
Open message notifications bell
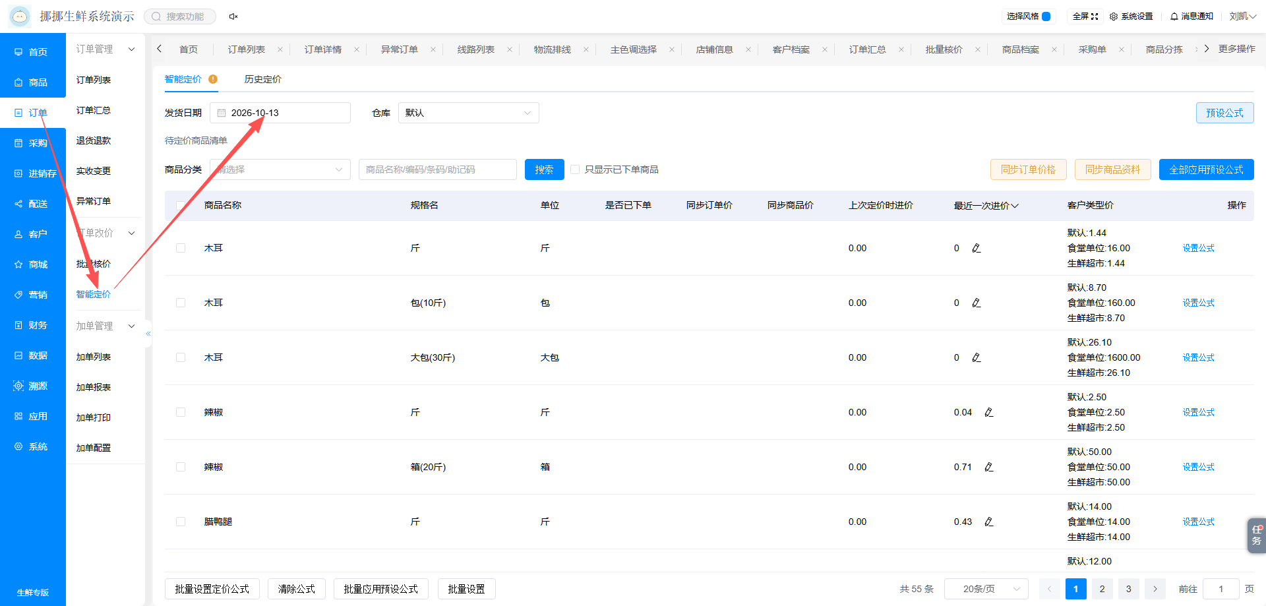pyautogui.click(x=1174, y=16)
